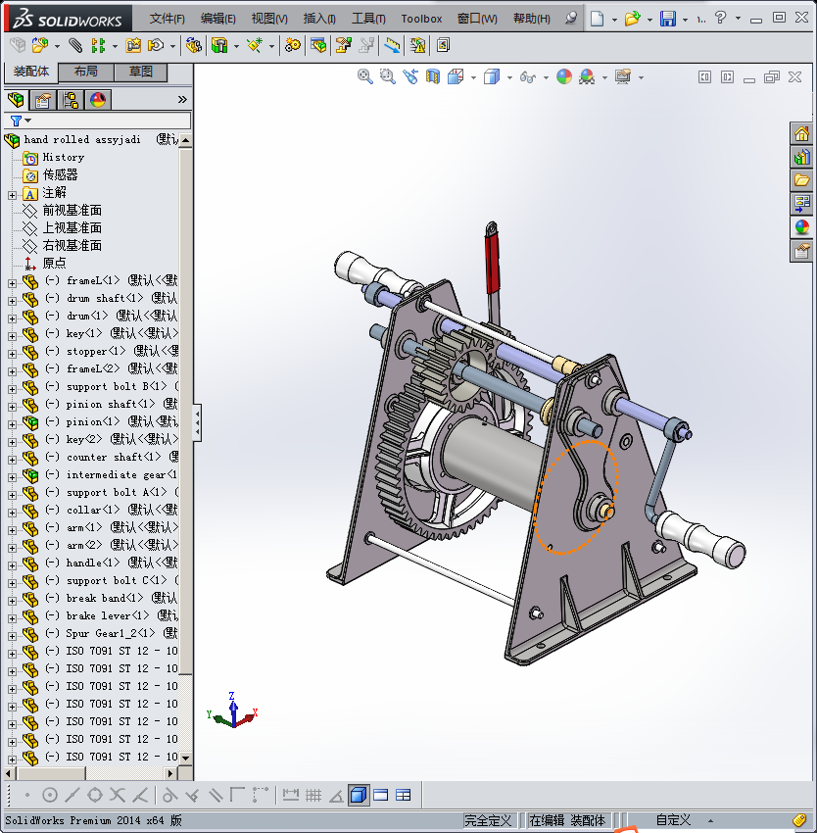The width and height of the screenshot is (817, 833).
Task: Click the Save disk icon
Action: (x=667, y=19)
